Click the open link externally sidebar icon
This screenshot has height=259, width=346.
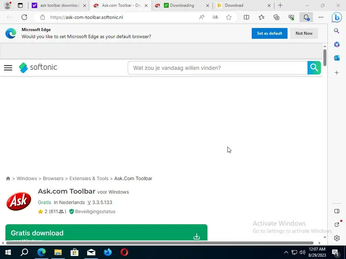337,224
